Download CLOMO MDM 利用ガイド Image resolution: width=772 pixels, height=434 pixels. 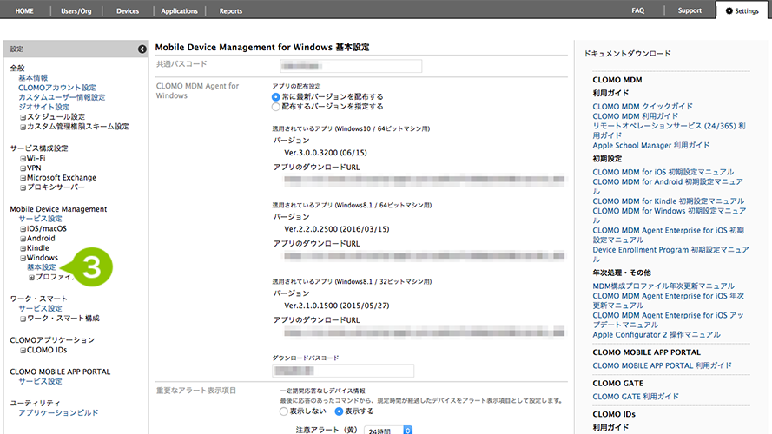635,116
